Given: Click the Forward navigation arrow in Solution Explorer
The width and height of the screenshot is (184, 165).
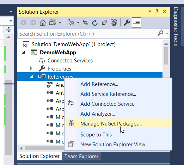Looking at the screenshot, I should (x=33, y=23).
